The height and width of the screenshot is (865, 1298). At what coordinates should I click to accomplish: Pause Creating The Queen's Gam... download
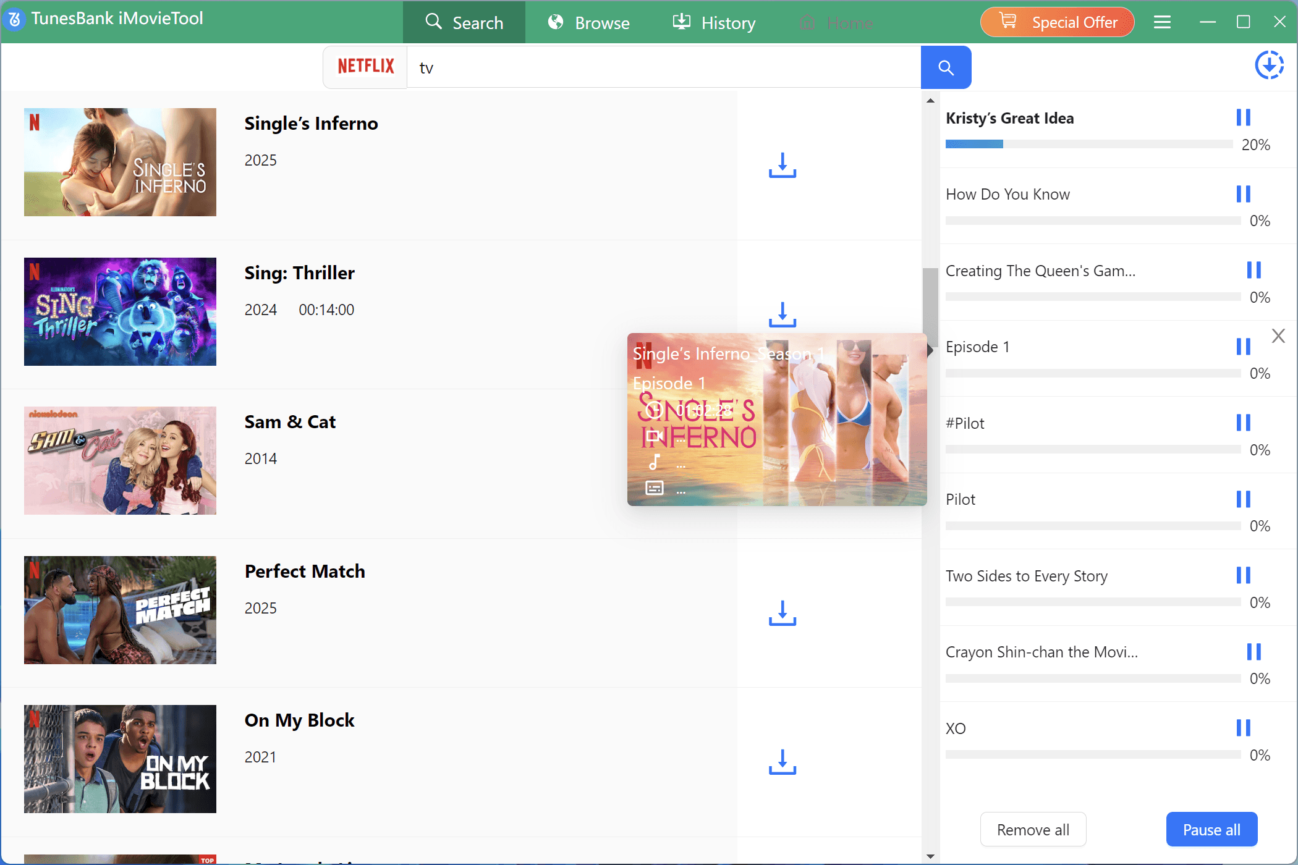[x=1253, y=270]
